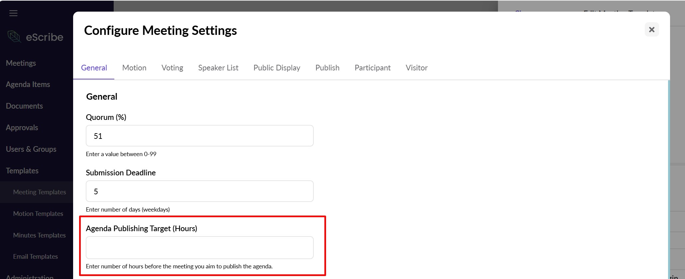Open the Documents sidebar section

tap(24, 106)
